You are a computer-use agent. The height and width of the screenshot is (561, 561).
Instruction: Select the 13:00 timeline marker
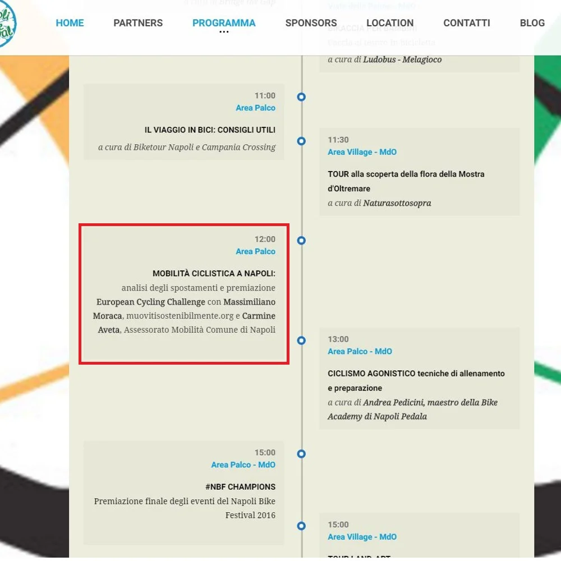(x=301, y=341)
